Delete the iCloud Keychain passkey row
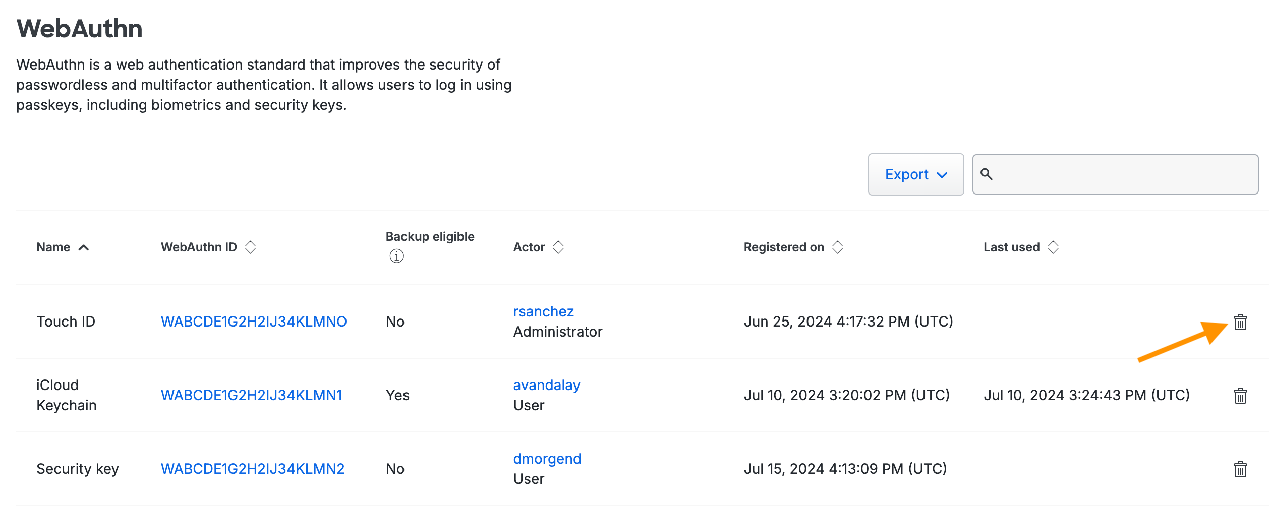This screenshot has width=1270, height=514. click(x=1240, y=396)
